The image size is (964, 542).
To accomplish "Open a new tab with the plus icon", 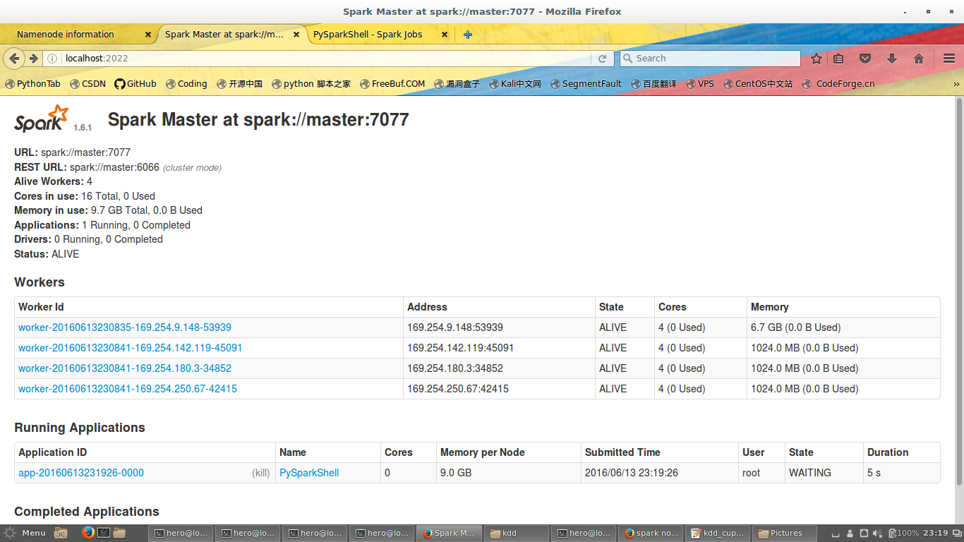I will tap(468, 35).
